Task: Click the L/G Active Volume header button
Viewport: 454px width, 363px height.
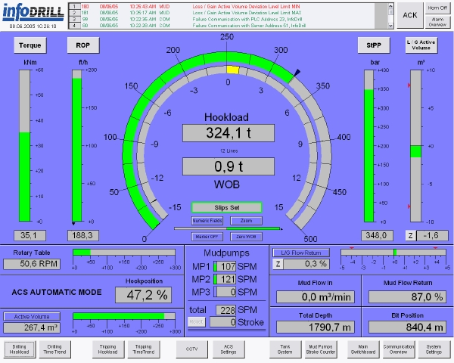Action: coord(421,45)
